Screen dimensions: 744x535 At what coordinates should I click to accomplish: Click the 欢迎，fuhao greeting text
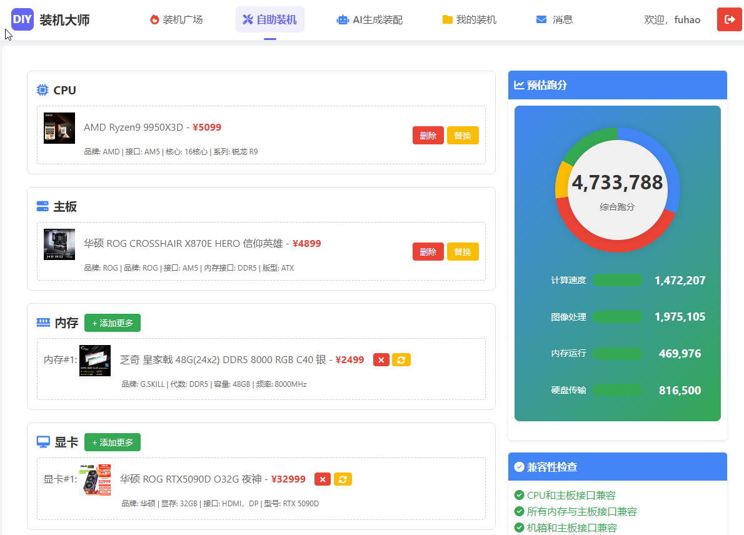pos(672,19)
